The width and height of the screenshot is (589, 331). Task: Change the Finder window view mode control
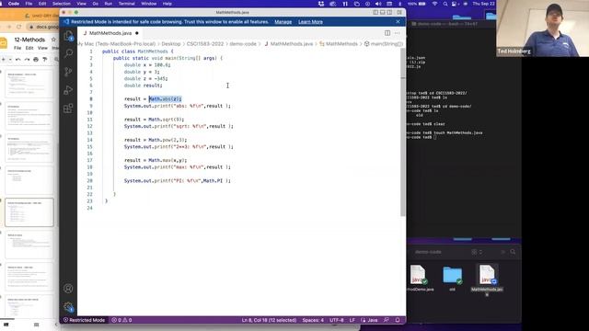(x=477, y=252)
